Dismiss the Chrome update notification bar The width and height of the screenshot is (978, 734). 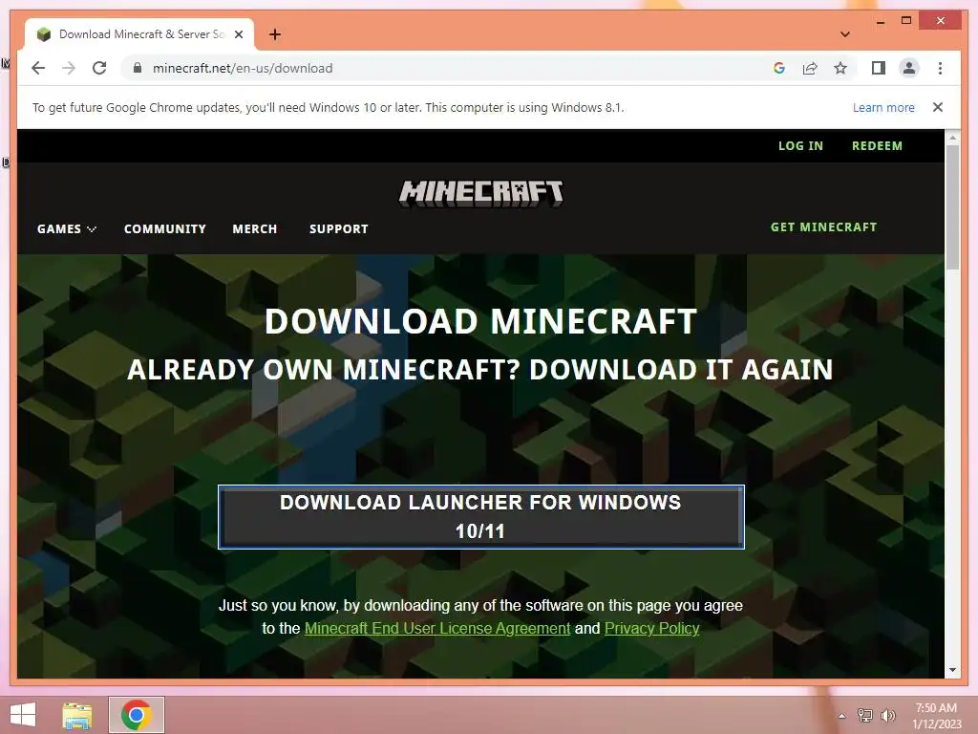tap(938, 107)
